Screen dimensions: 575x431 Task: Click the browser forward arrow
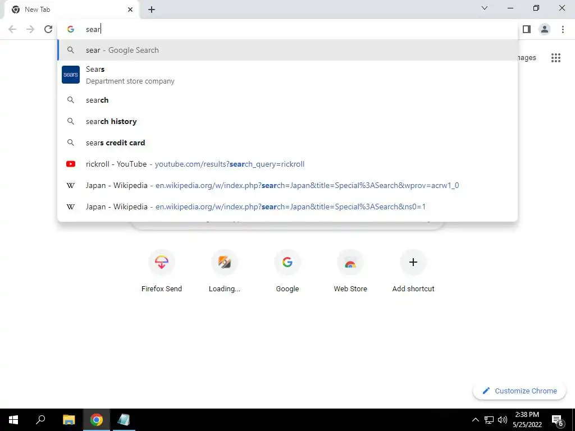pyautogui.click(x=30, y=29)
